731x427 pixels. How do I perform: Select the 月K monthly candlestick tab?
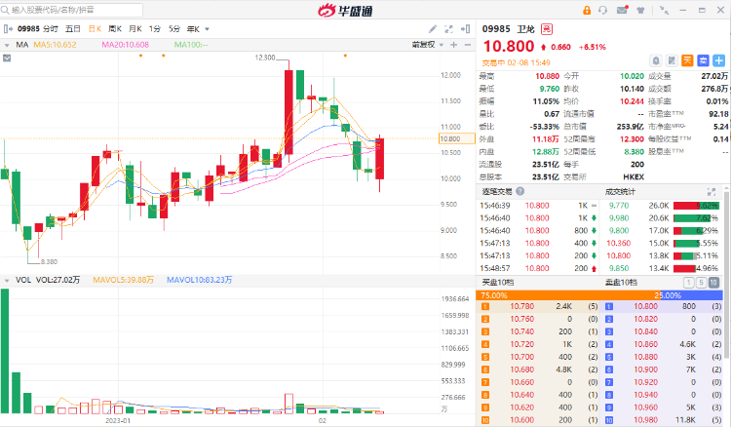pos(135,29)
